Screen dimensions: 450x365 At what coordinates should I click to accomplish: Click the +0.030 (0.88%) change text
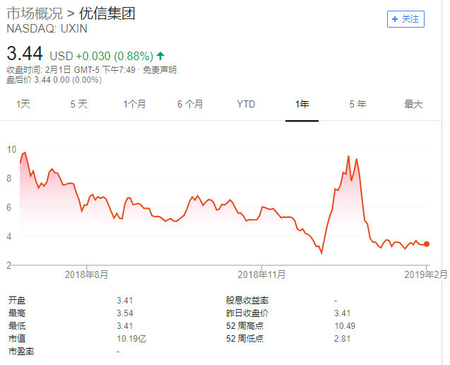tap(114, 56)
